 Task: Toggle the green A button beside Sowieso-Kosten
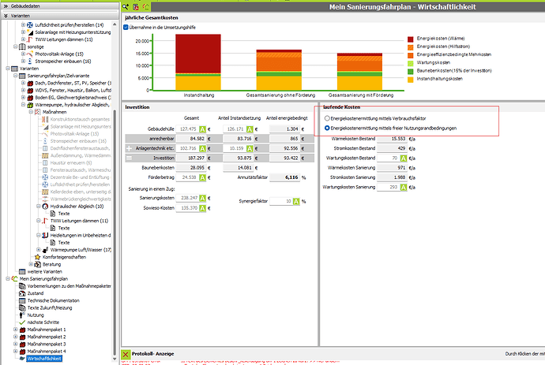click(x=203, y=209)
